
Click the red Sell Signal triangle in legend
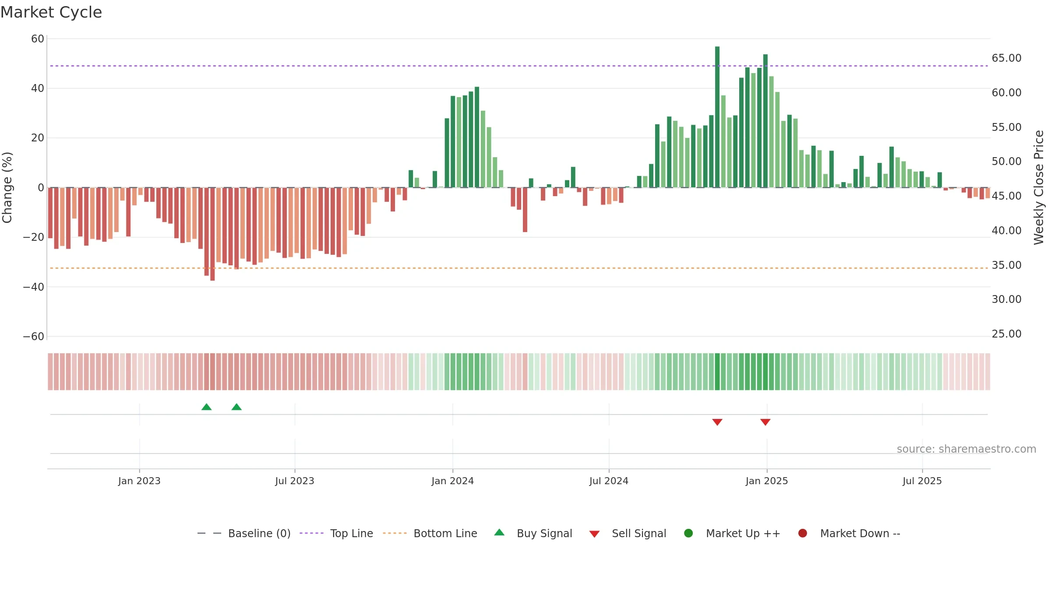[x=594, y=534]
